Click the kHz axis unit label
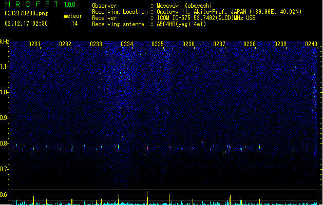The height and width of the screenshot is (205, 323). pos(5,42)
